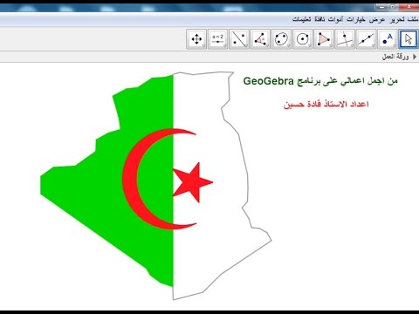
Task: Select the Move arrow tool
Action: click(408, 39)
